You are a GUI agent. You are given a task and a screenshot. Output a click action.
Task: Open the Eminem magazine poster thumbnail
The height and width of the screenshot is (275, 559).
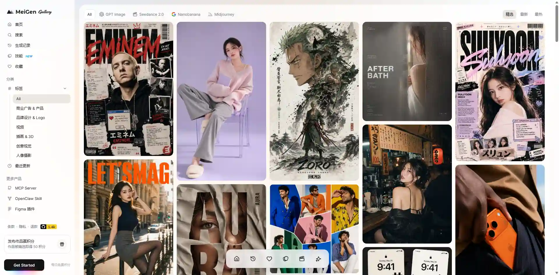[x=128, y=89]
